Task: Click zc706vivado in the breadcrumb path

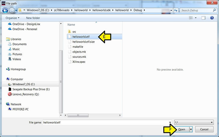Action: [x=62, y=10]
